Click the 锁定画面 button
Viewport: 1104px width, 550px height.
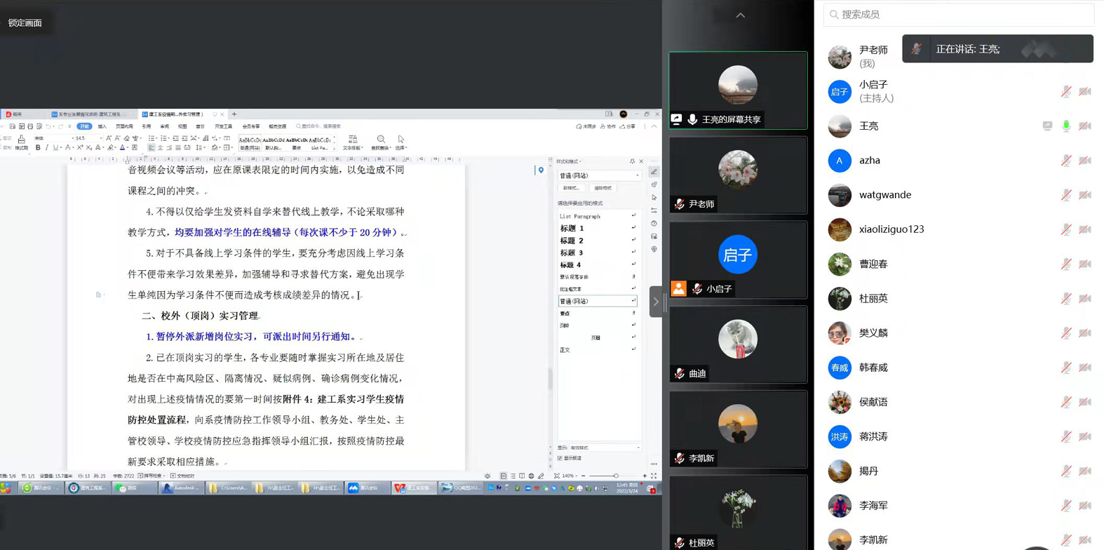[x=25, y=23]
